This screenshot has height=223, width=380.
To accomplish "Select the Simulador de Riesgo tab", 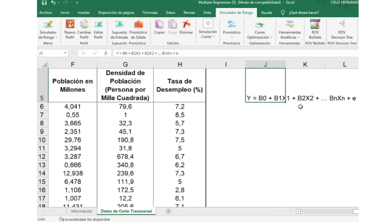I will [236, 13].
